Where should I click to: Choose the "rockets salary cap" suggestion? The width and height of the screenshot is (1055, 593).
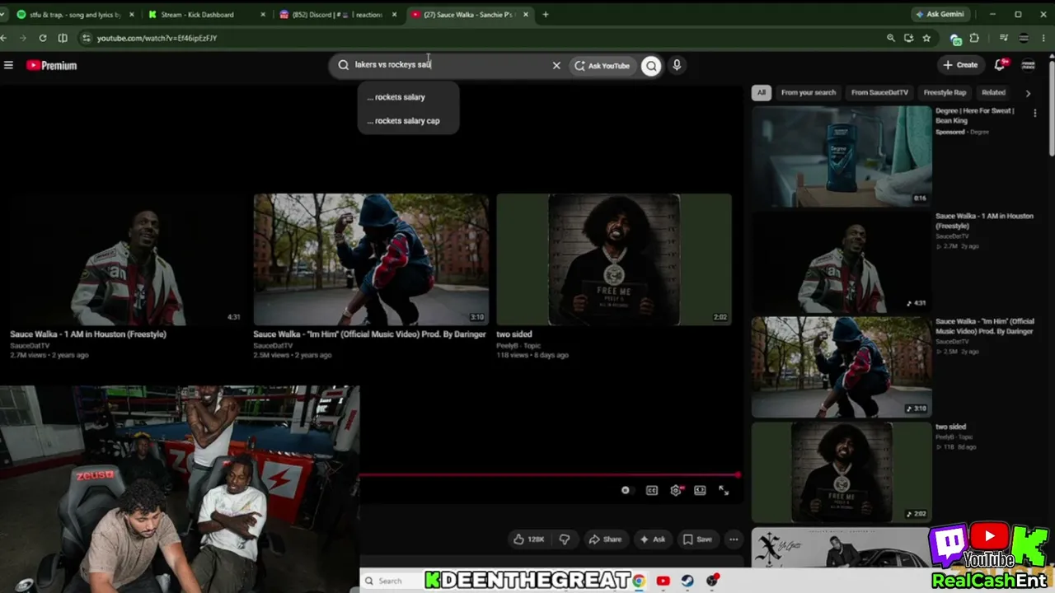408,121
